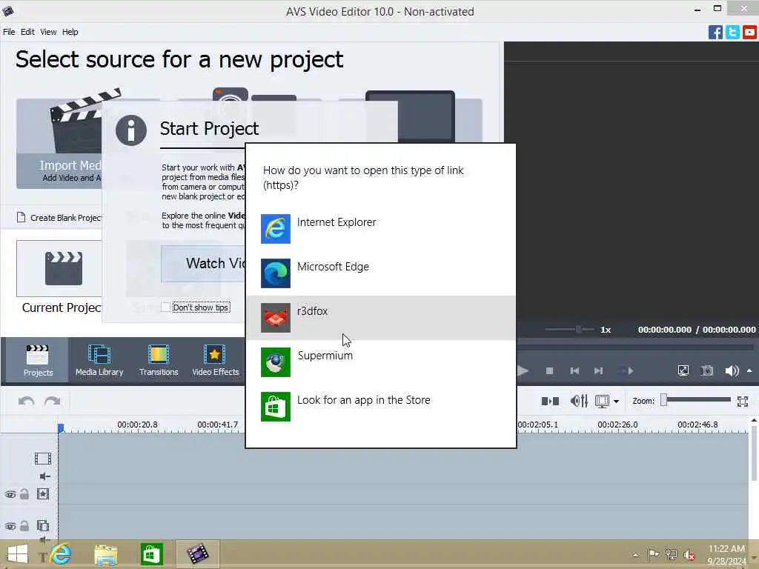Toggle visibility of the video overlay track

pos(10,527)
